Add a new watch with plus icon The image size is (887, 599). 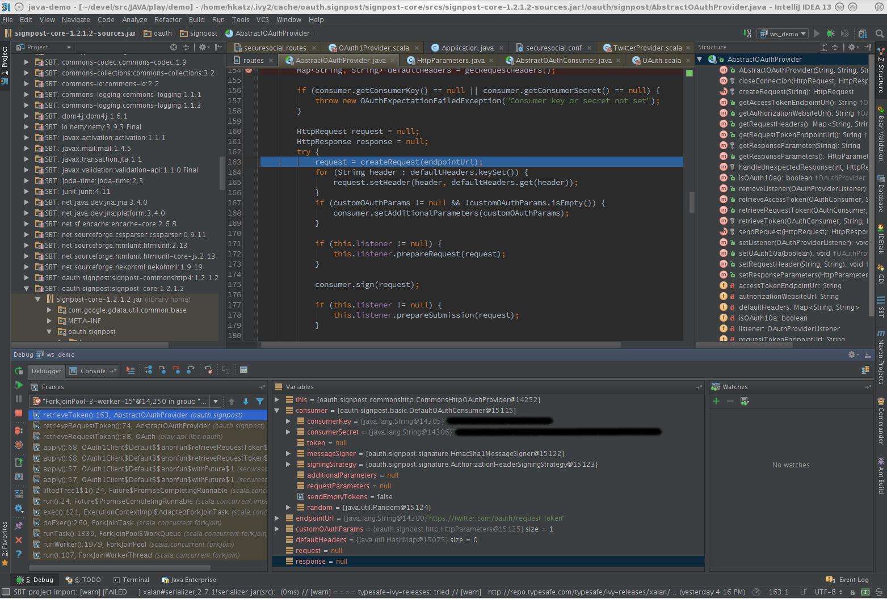pos(716,401)
